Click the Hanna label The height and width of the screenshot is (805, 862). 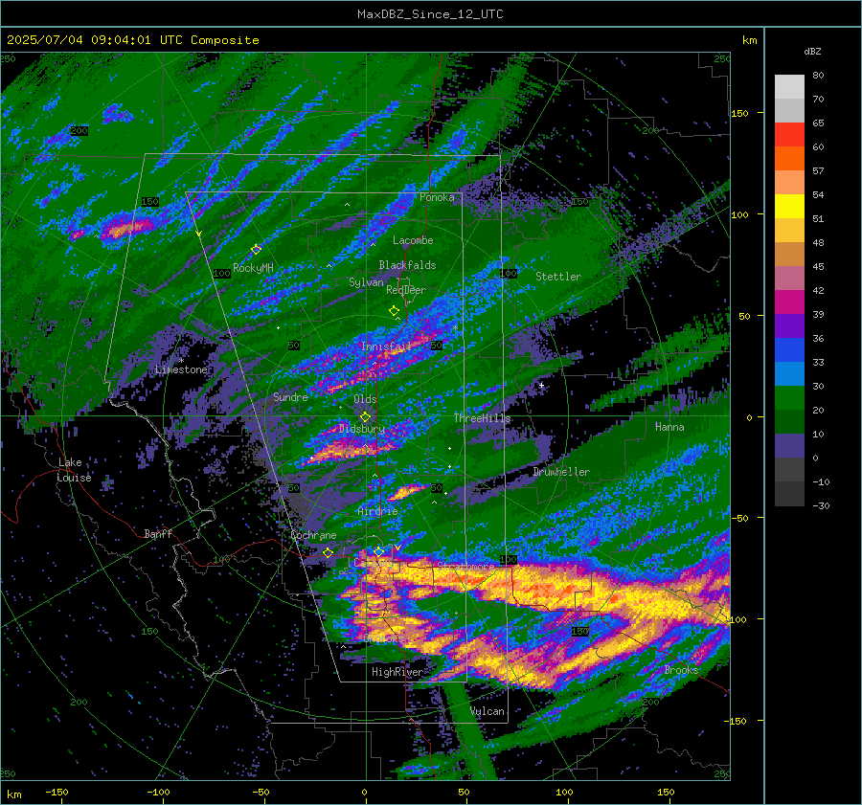[x=669, y=427]
